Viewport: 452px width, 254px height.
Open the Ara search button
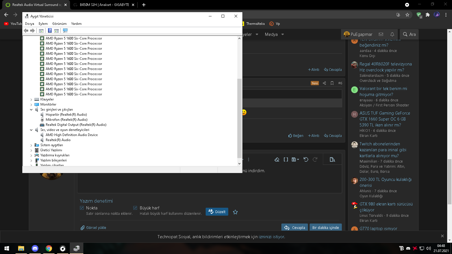[x=409, y=34]
